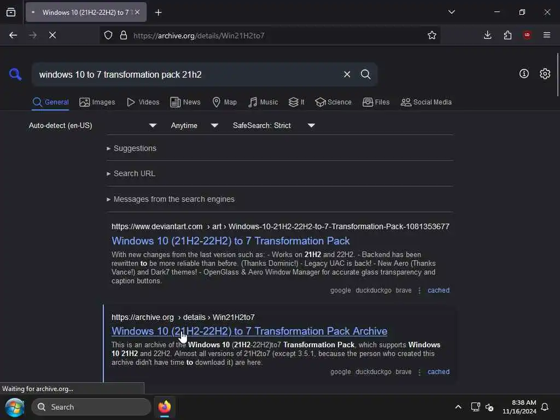Stop loading the page
Viewport: 560px width, 420px height.
point(52,35)
